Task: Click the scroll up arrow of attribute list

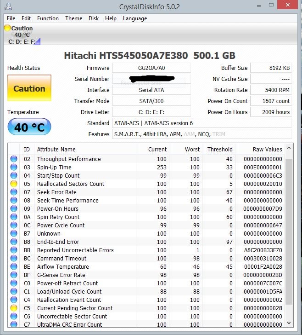Action: (289, 148)
